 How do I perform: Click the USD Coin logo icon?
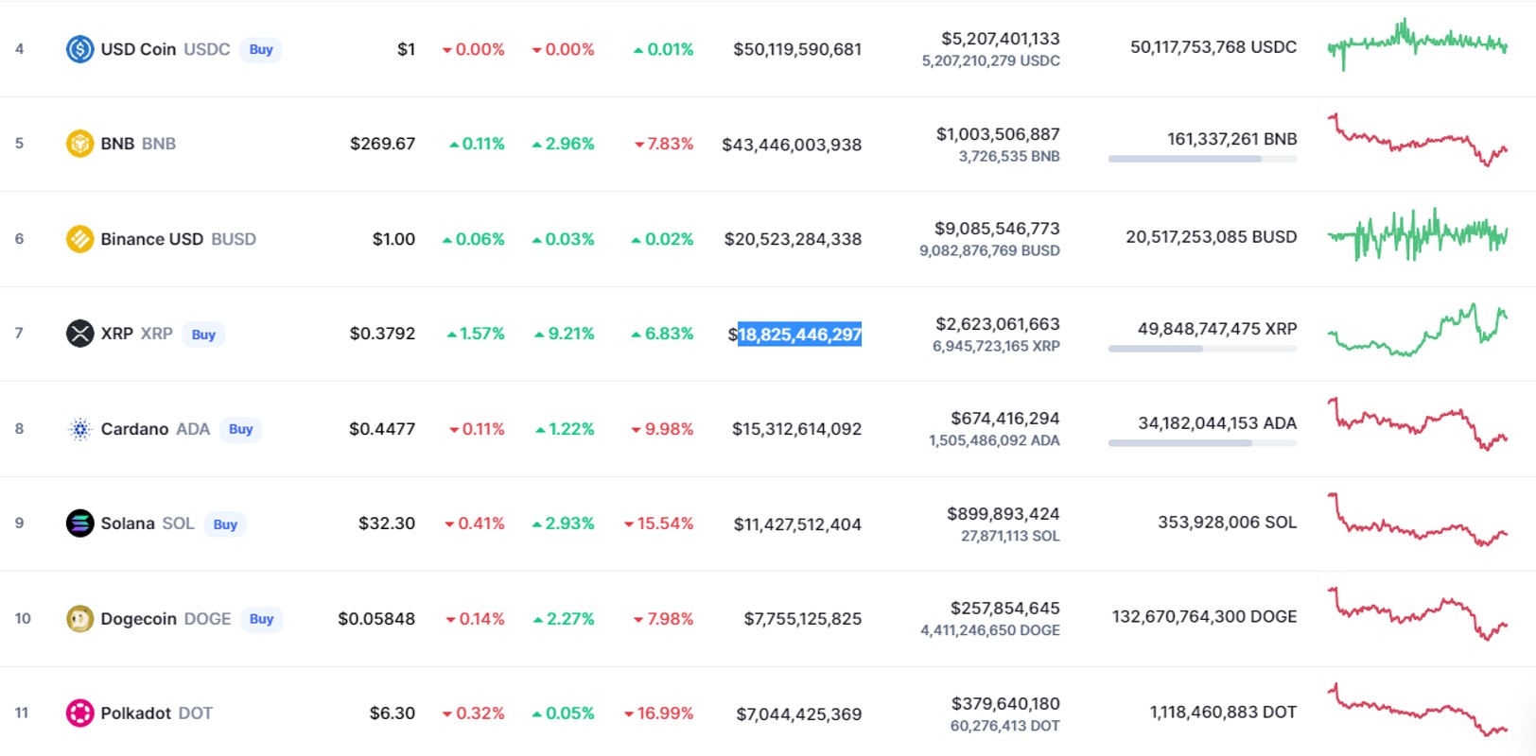(79, 49)
